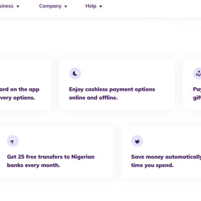Click "Save money automatically" heading
Image resolution: width=201 pixels, height=201 pixels.
[x=166, y=157]
